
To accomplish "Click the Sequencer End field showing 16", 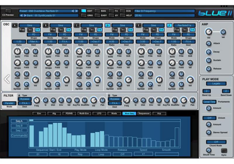I will [x=59, y=154].
